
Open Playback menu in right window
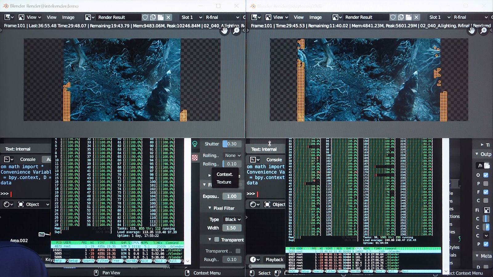(275, 259)
